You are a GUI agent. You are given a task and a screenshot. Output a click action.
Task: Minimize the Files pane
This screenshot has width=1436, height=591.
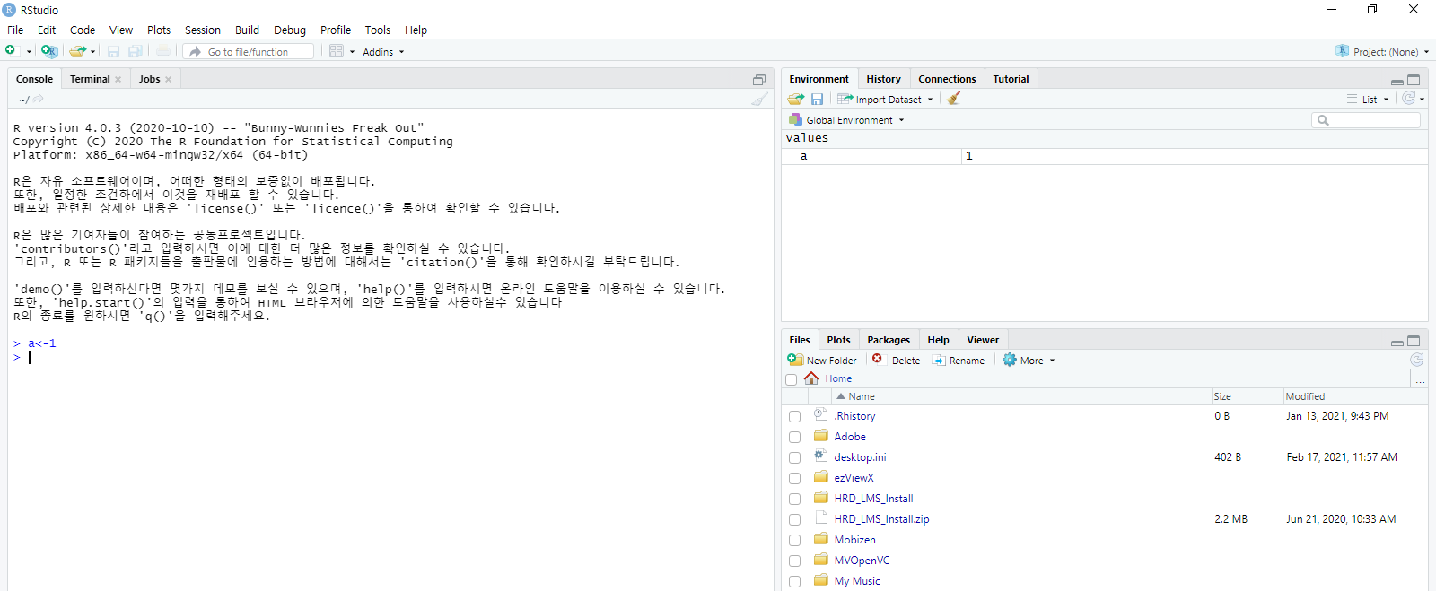(1397, 342)
